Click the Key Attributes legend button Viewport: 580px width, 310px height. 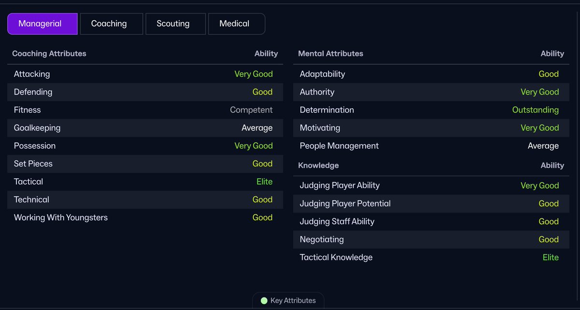coord(288,300)
